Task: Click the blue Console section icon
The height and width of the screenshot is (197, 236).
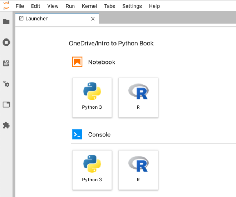Action: (x=77, y=134)
